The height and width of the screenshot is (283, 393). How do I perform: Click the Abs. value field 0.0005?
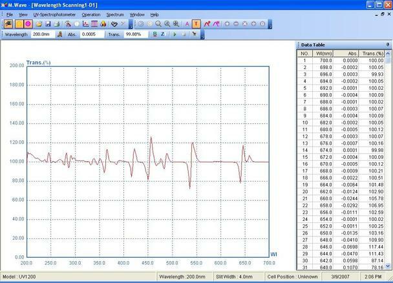click(92, 34)
